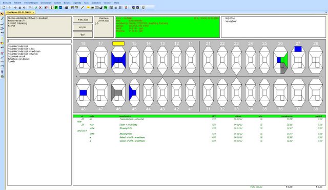Click the 4 dec 2011 date button
Screen dimensions: 328x190
83,20
